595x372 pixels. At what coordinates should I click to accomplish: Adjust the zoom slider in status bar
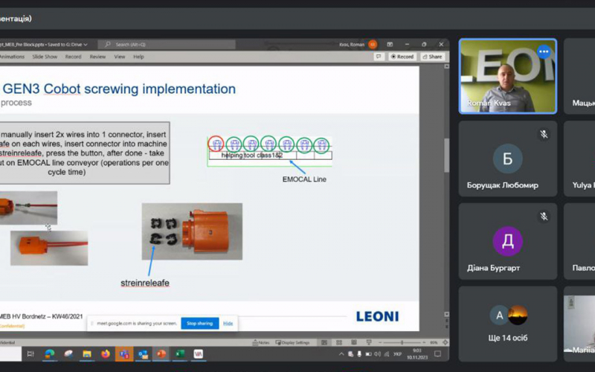[x=402, y=342]
